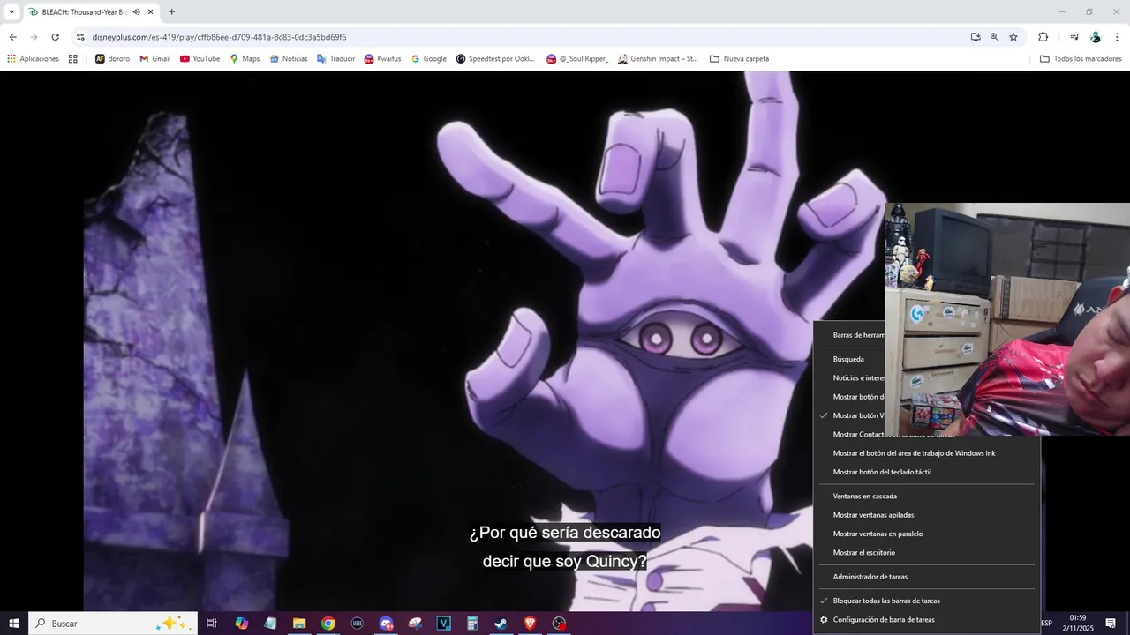Install app icon in address bar
The width and height of the screenshot is (1130, 635).
pyautogui.click(x=976, y=37)
